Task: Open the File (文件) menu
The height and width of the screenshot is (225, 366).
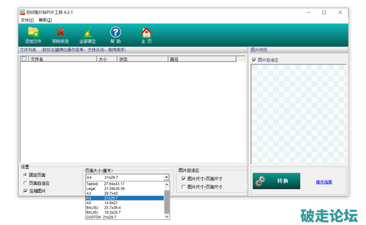Action: point(27,20)
